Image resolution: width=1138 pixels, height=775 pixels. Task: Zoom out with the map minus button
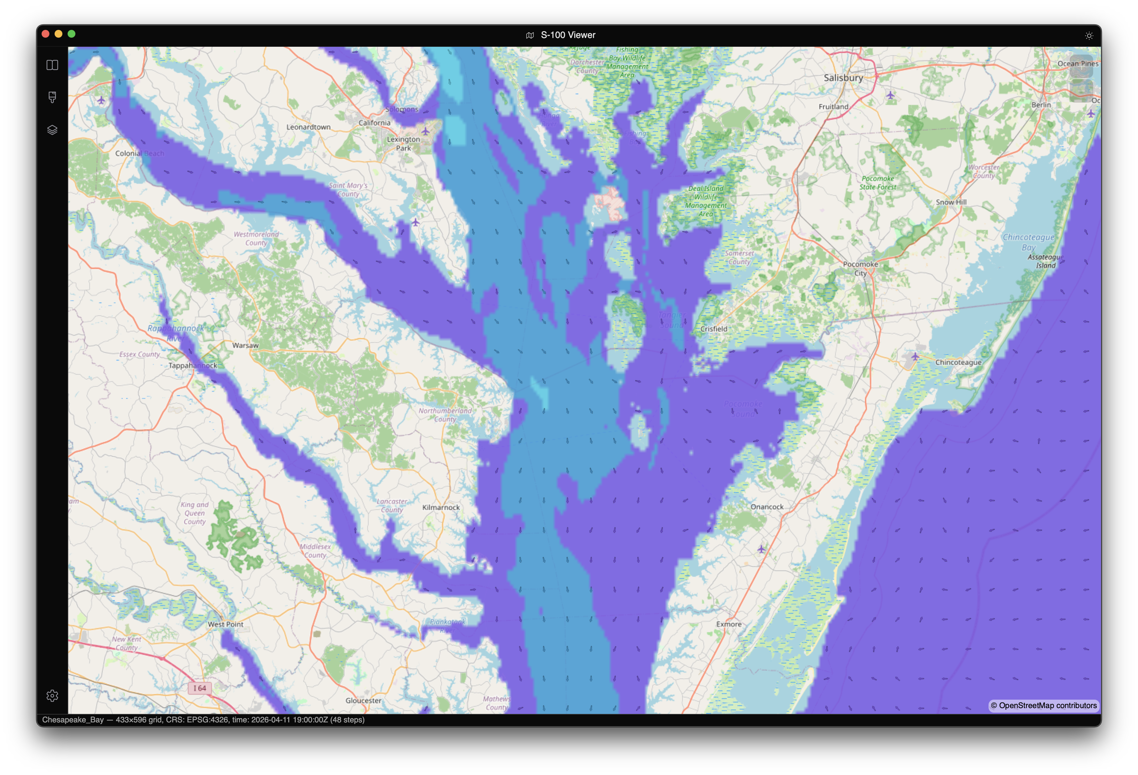pos(1081,91)
